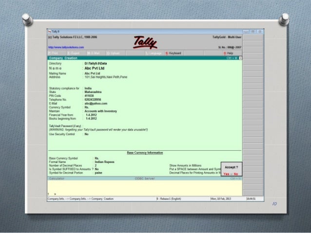Click the Base Currency Symbol value Rs.
Image resolution: width=311 pixels, height=233 pixels.
click(x=97, y=159)
